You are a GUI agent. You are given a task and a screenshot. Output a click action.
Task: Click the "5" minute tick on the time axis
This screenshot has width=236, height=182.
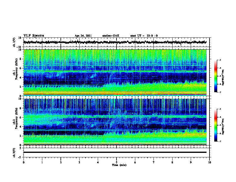click(117, 162)
